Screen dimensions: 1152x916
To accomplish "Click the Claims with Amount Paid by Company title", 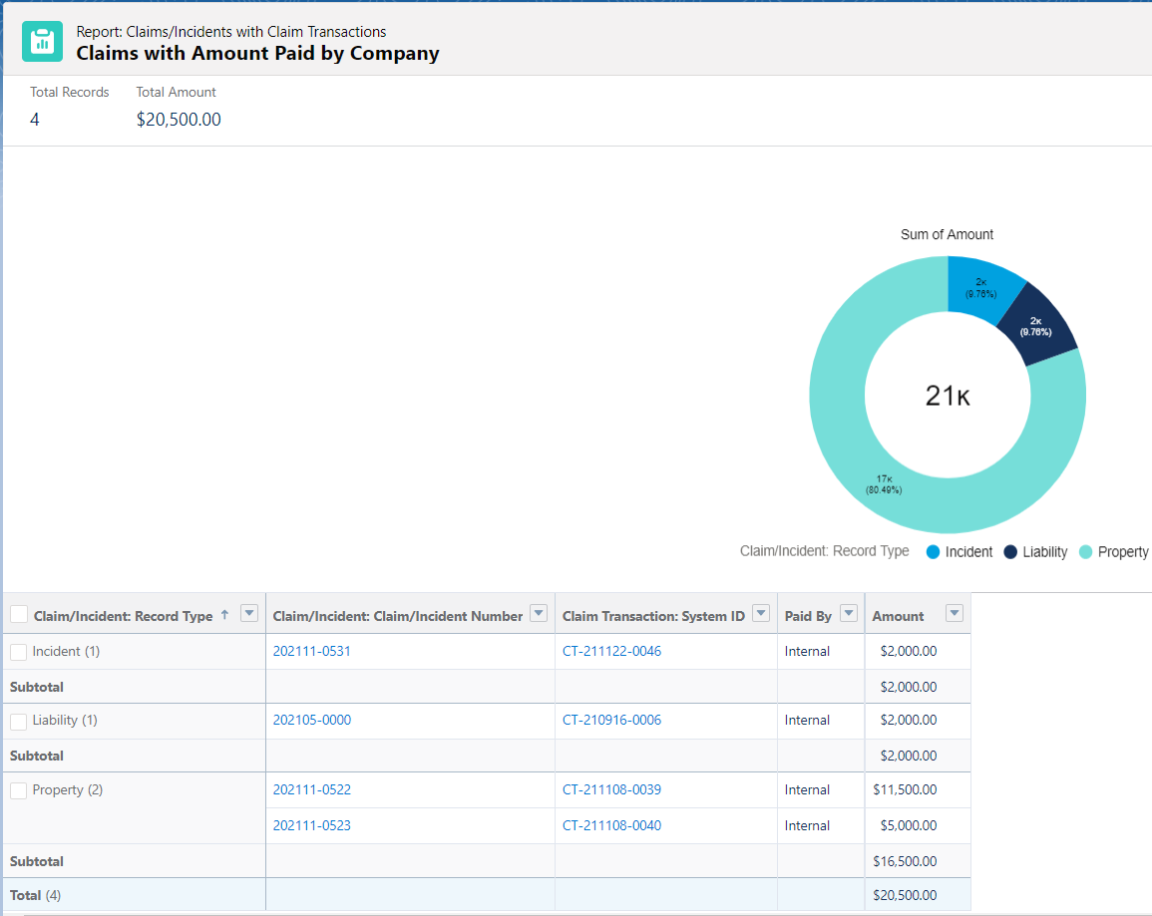I will coord(258,54).
